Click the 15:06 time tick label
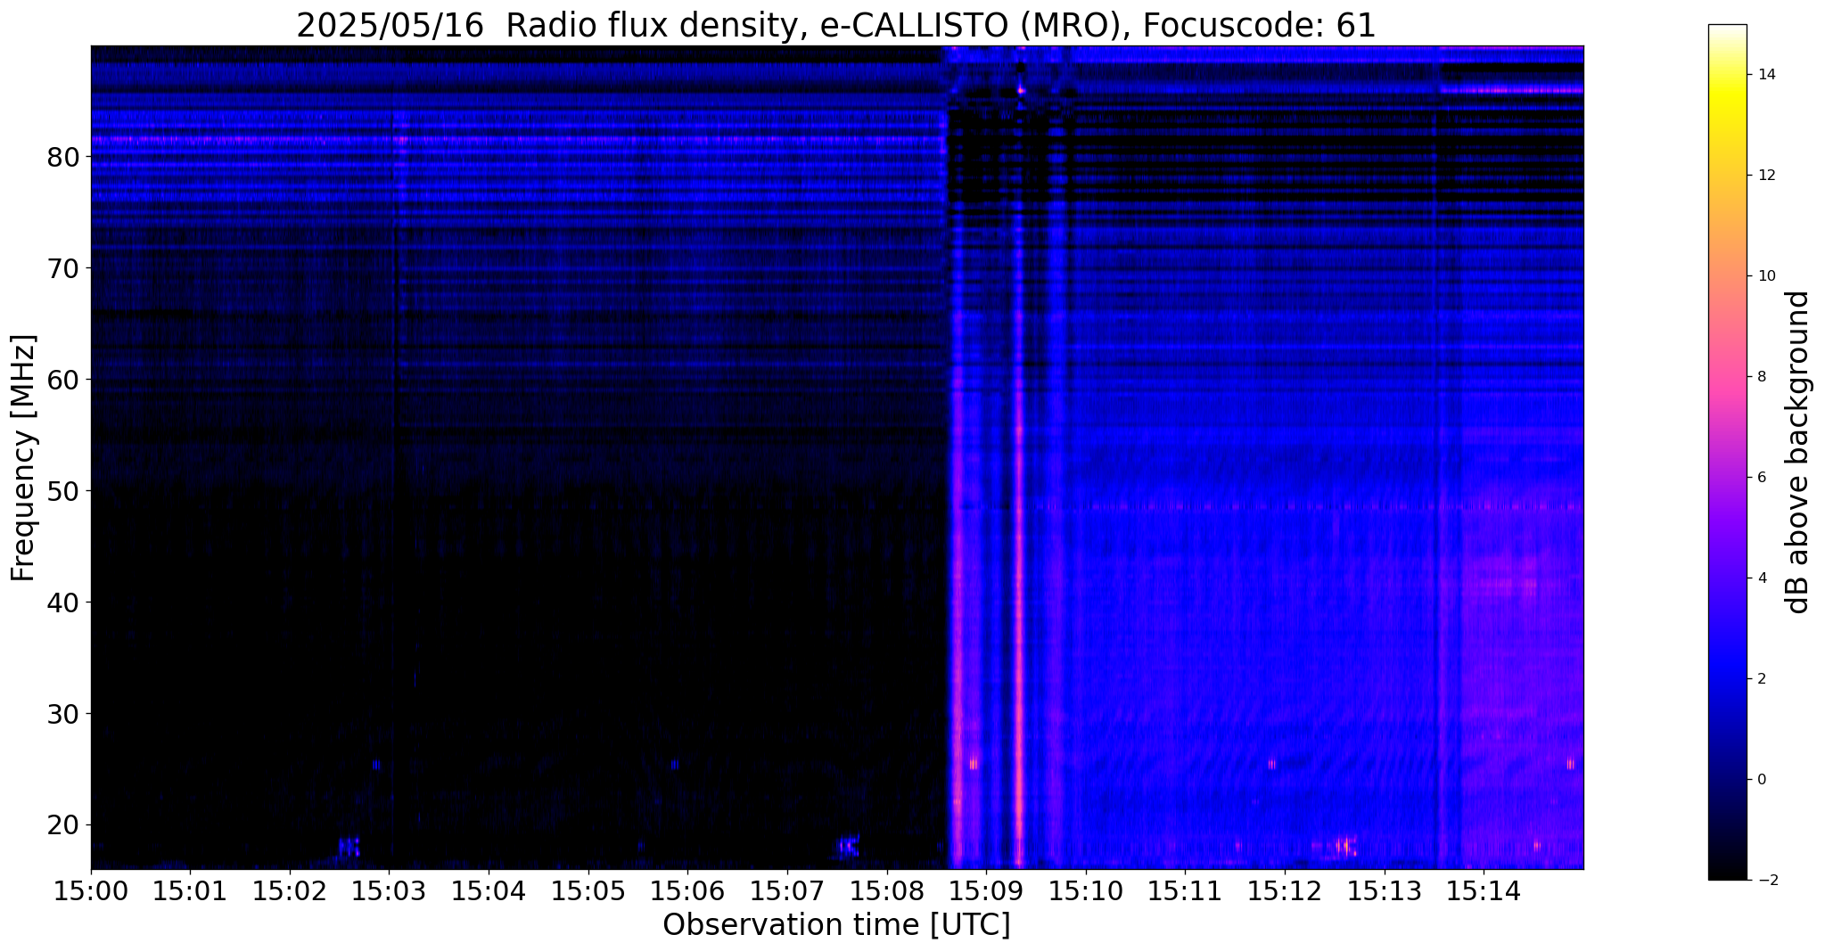This screenshot has height=951, width=1825. 687,890
